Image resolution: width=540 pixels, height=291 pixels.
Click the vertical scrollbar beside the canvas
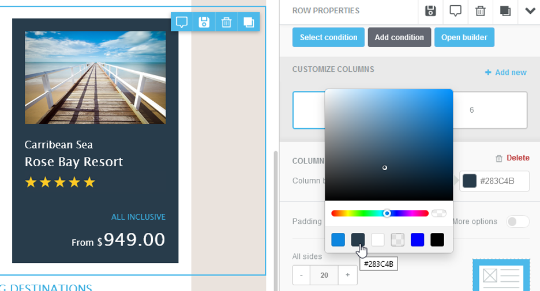(276, 220)
